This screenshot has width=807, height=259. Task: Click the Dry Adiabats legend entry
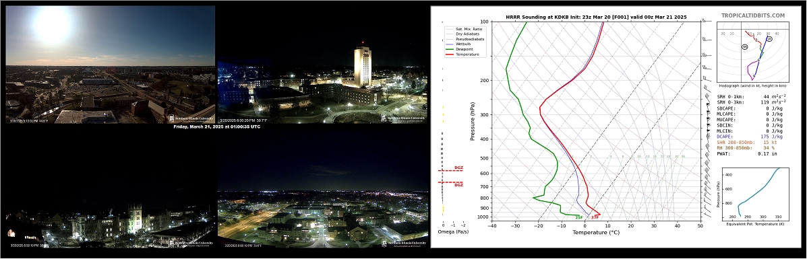(x=462, y=34)
